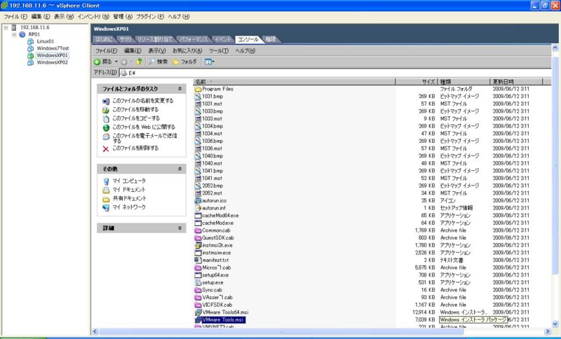Click the Up folder icon
Screen dimensions: 561x339
coord(140,62)
